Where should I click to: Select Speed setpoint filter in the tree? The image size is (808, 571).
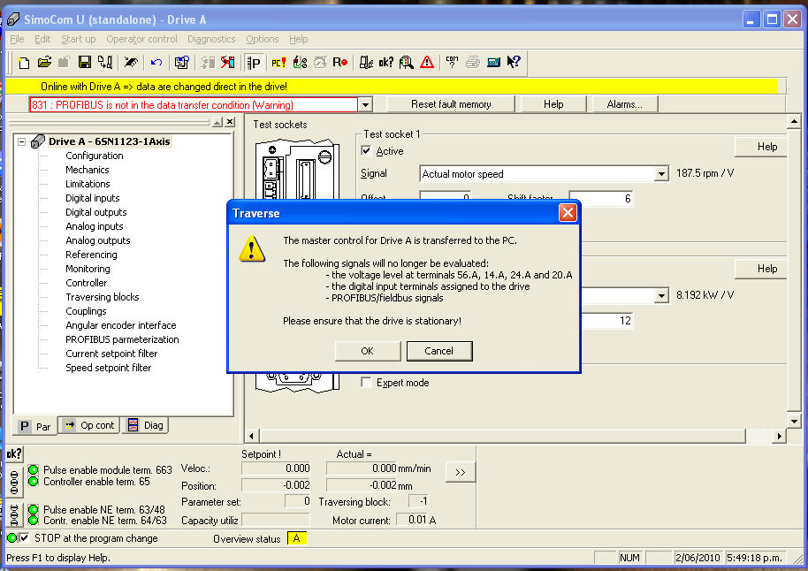coord(108,368)
